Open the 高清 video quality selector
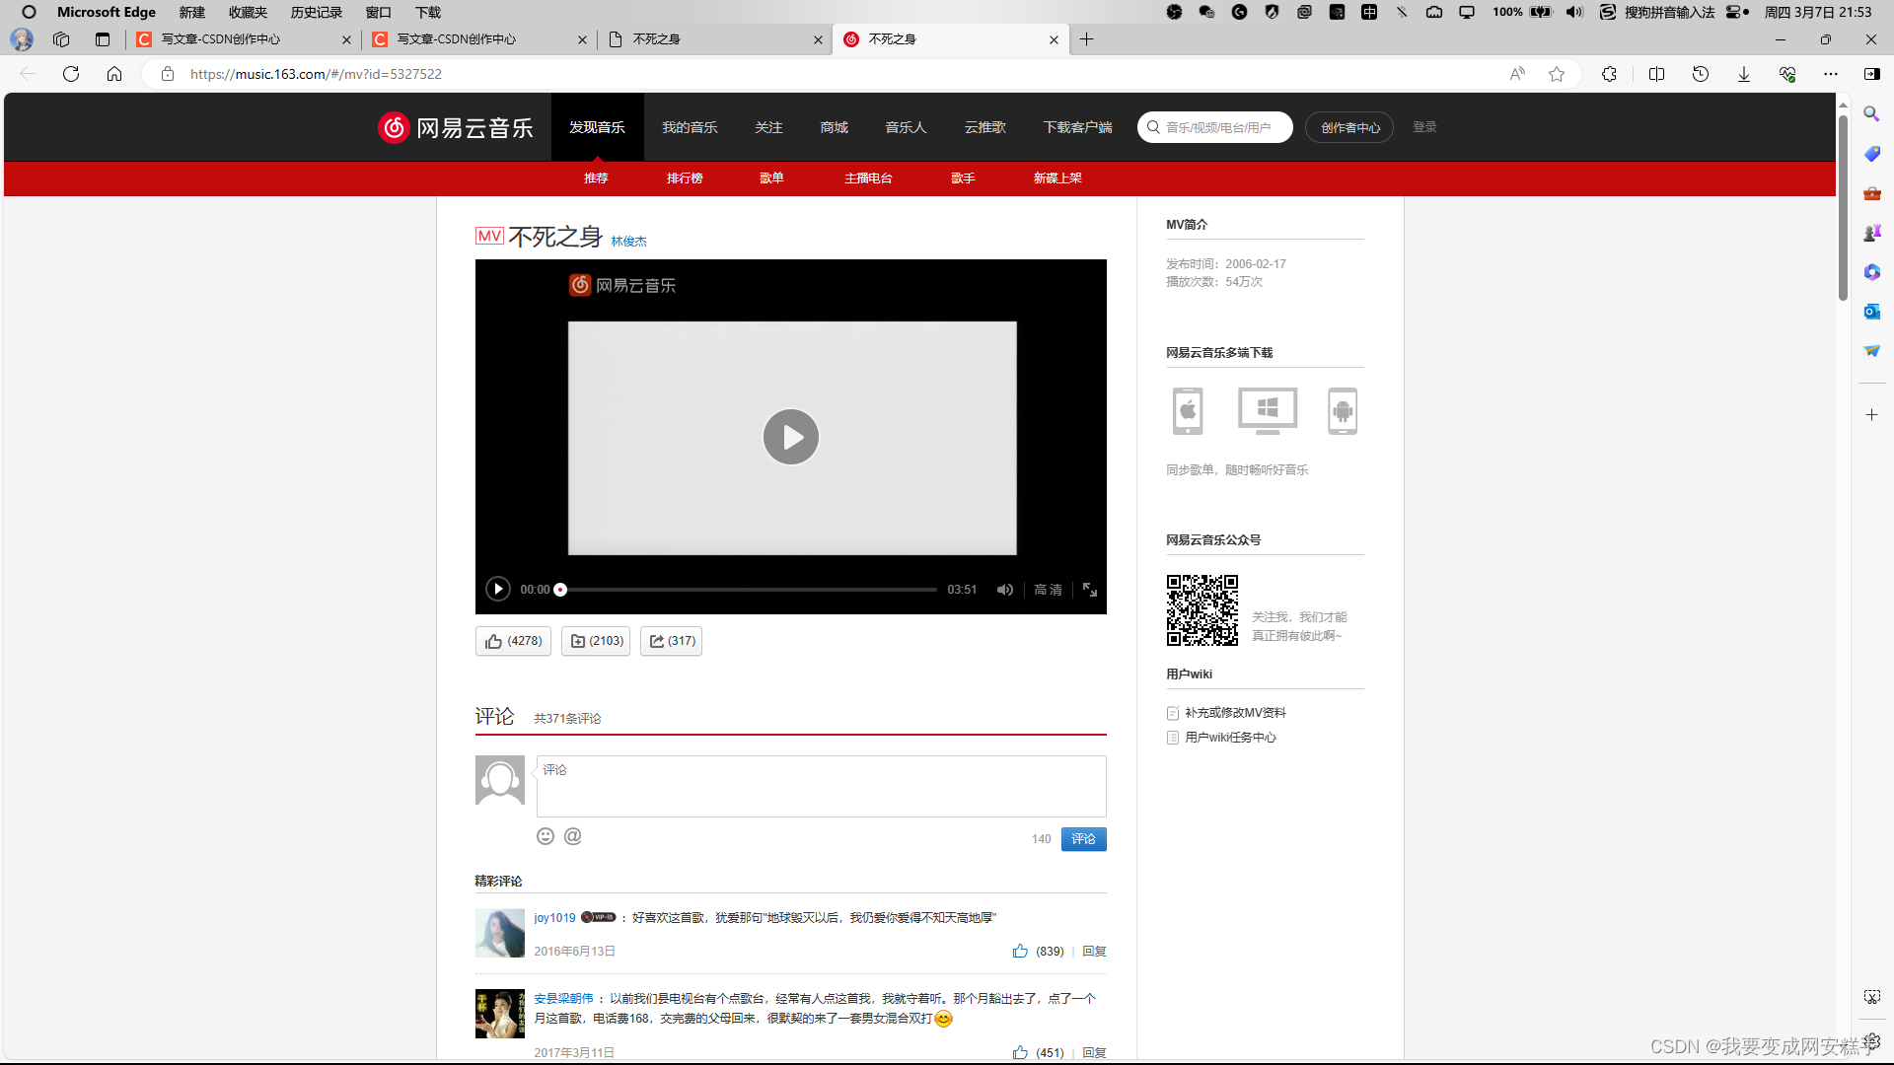 tap(1048, 590)
